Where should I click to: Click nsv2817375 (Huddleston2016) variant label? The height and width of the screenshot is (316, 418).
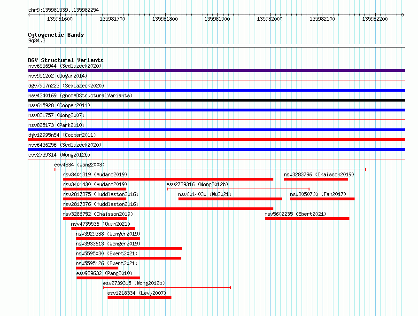(x=101, y=194)
